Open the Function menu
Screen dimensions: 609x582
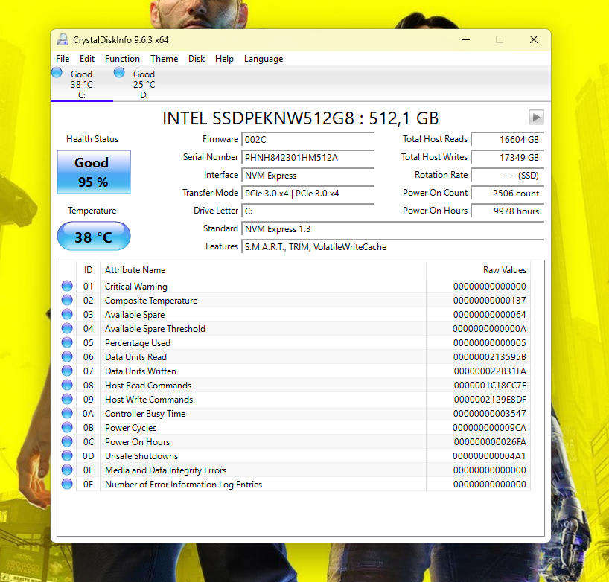(x=122, y=59)
